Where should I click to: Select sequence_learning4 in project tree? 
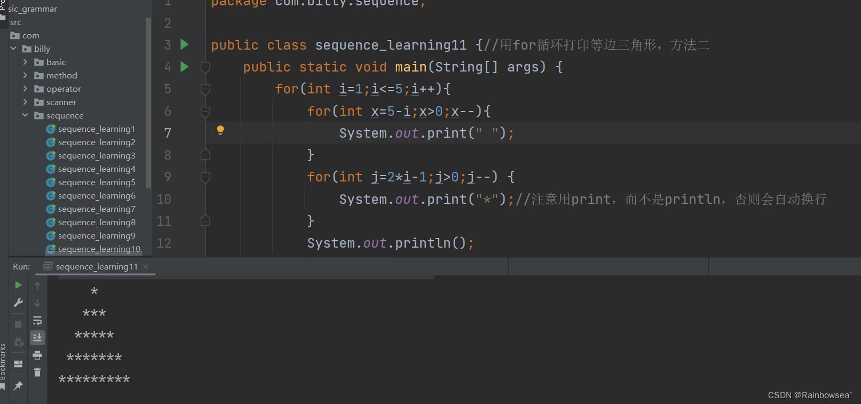point(91,169)
